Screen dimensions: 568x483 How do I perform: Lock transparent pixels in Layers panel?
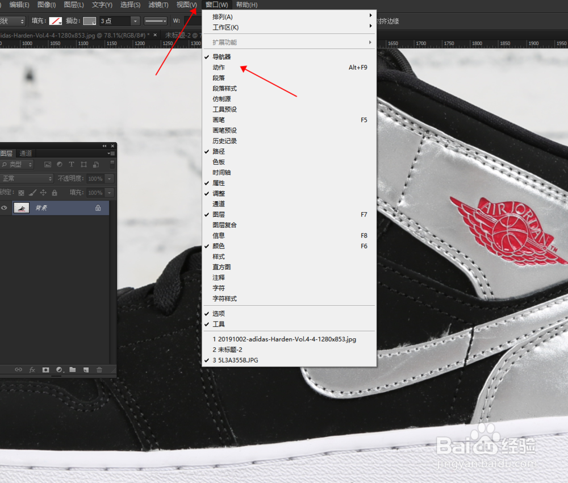point(22,193)
